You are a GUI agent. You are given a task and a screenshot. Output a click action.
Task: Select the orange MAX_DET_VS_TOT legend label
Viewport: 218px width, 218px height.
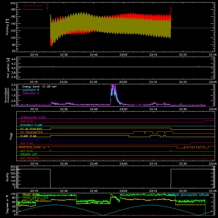(x=34, y=200)
